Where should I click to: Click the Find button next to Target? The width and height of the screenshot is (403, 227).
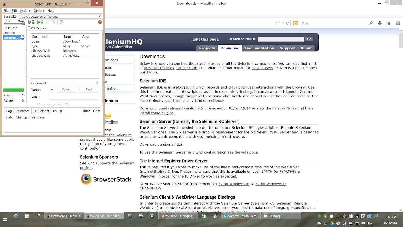(x=89, y=90)
